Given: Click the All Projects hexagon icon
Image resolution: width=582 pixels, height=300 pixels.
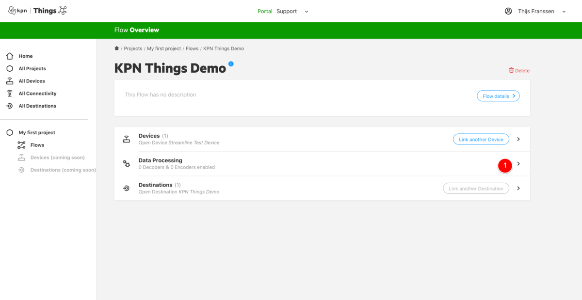Looking at the screenshot, I should 10,68.
